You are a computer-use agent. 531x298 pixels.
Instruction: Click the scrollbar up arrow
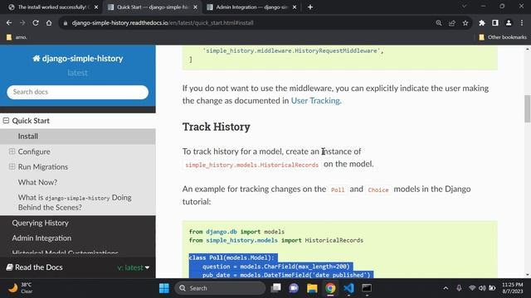(528, 50)
